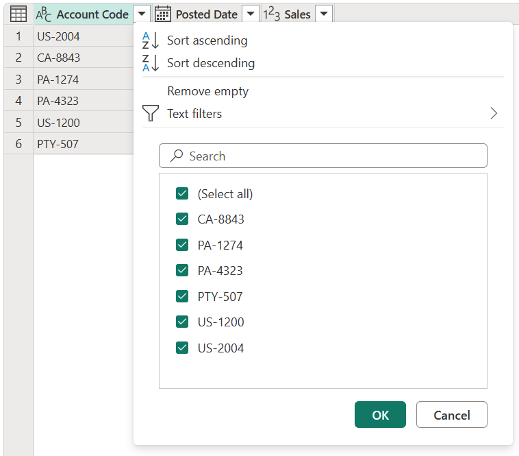Expand Text filters submenu chevron
Screen dimensions: 519x456
494,113
